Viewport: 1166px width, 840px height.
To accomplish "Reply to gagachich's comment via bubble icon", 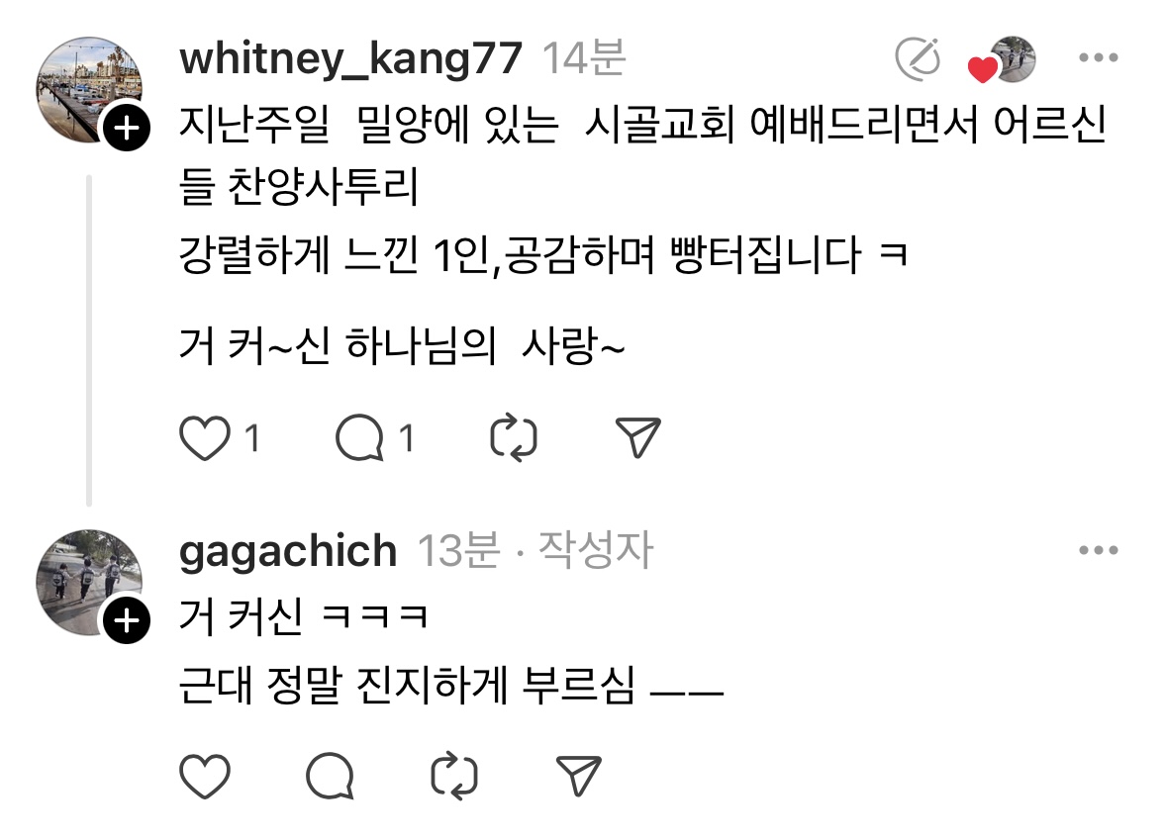I will click(331, 776).
